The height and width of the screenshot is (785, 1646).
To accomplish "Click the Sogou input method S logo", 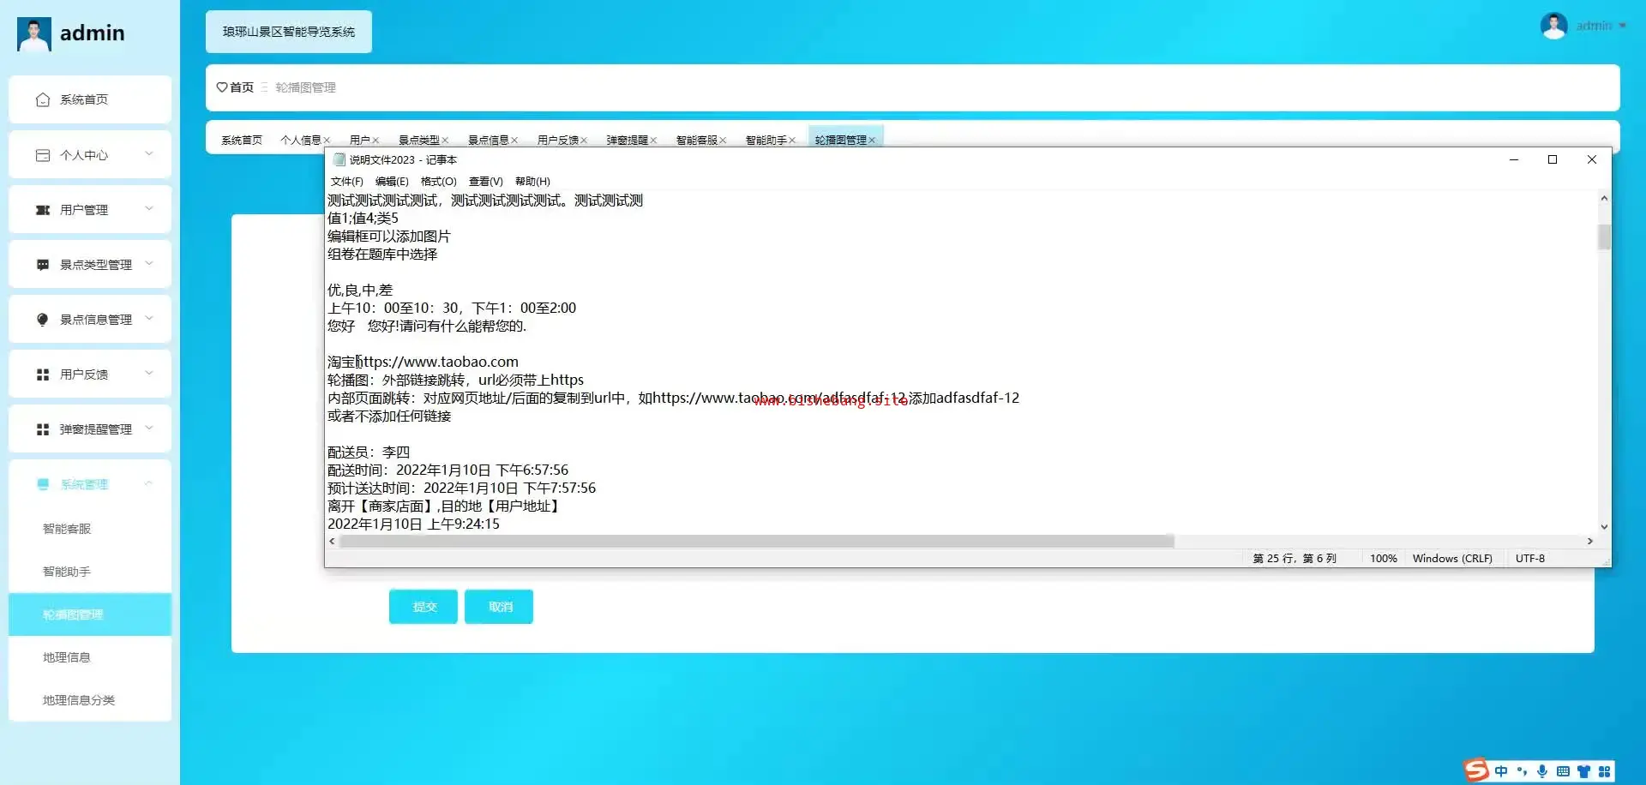I will [x=1476, y=770].
